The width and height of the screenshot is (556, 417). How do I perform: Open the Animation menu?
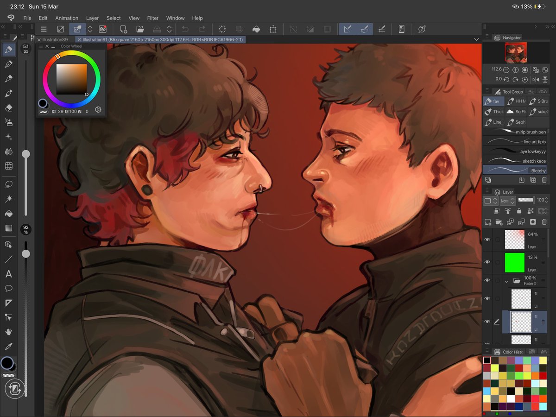coord(67,18)
